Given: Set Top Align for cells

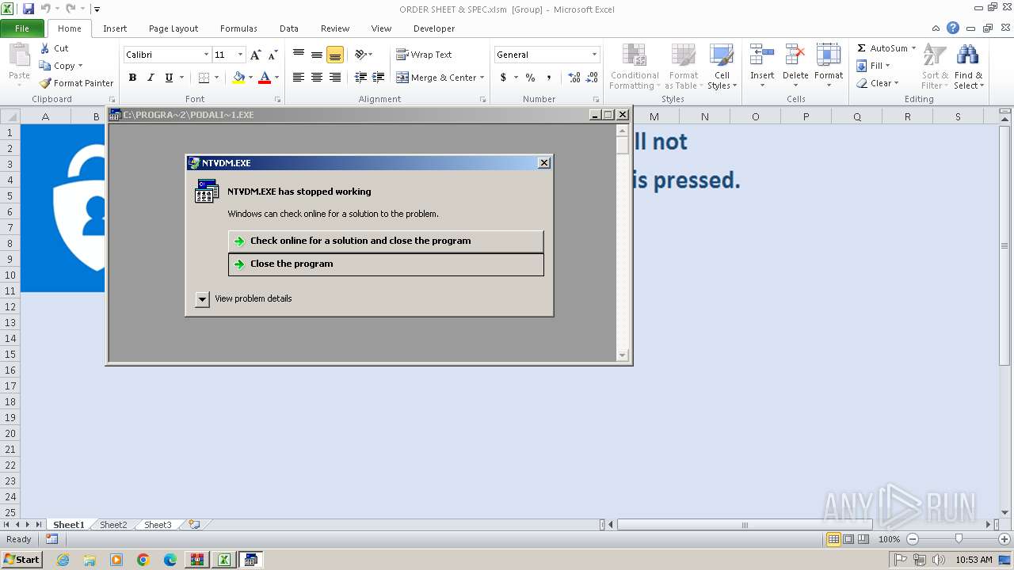Looking at the screenshot, I should (x=299, y=55).
